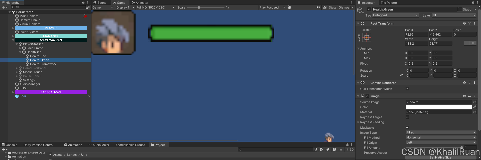Open Inspector panel three-dot menu
481x160 pixels.
477,2
